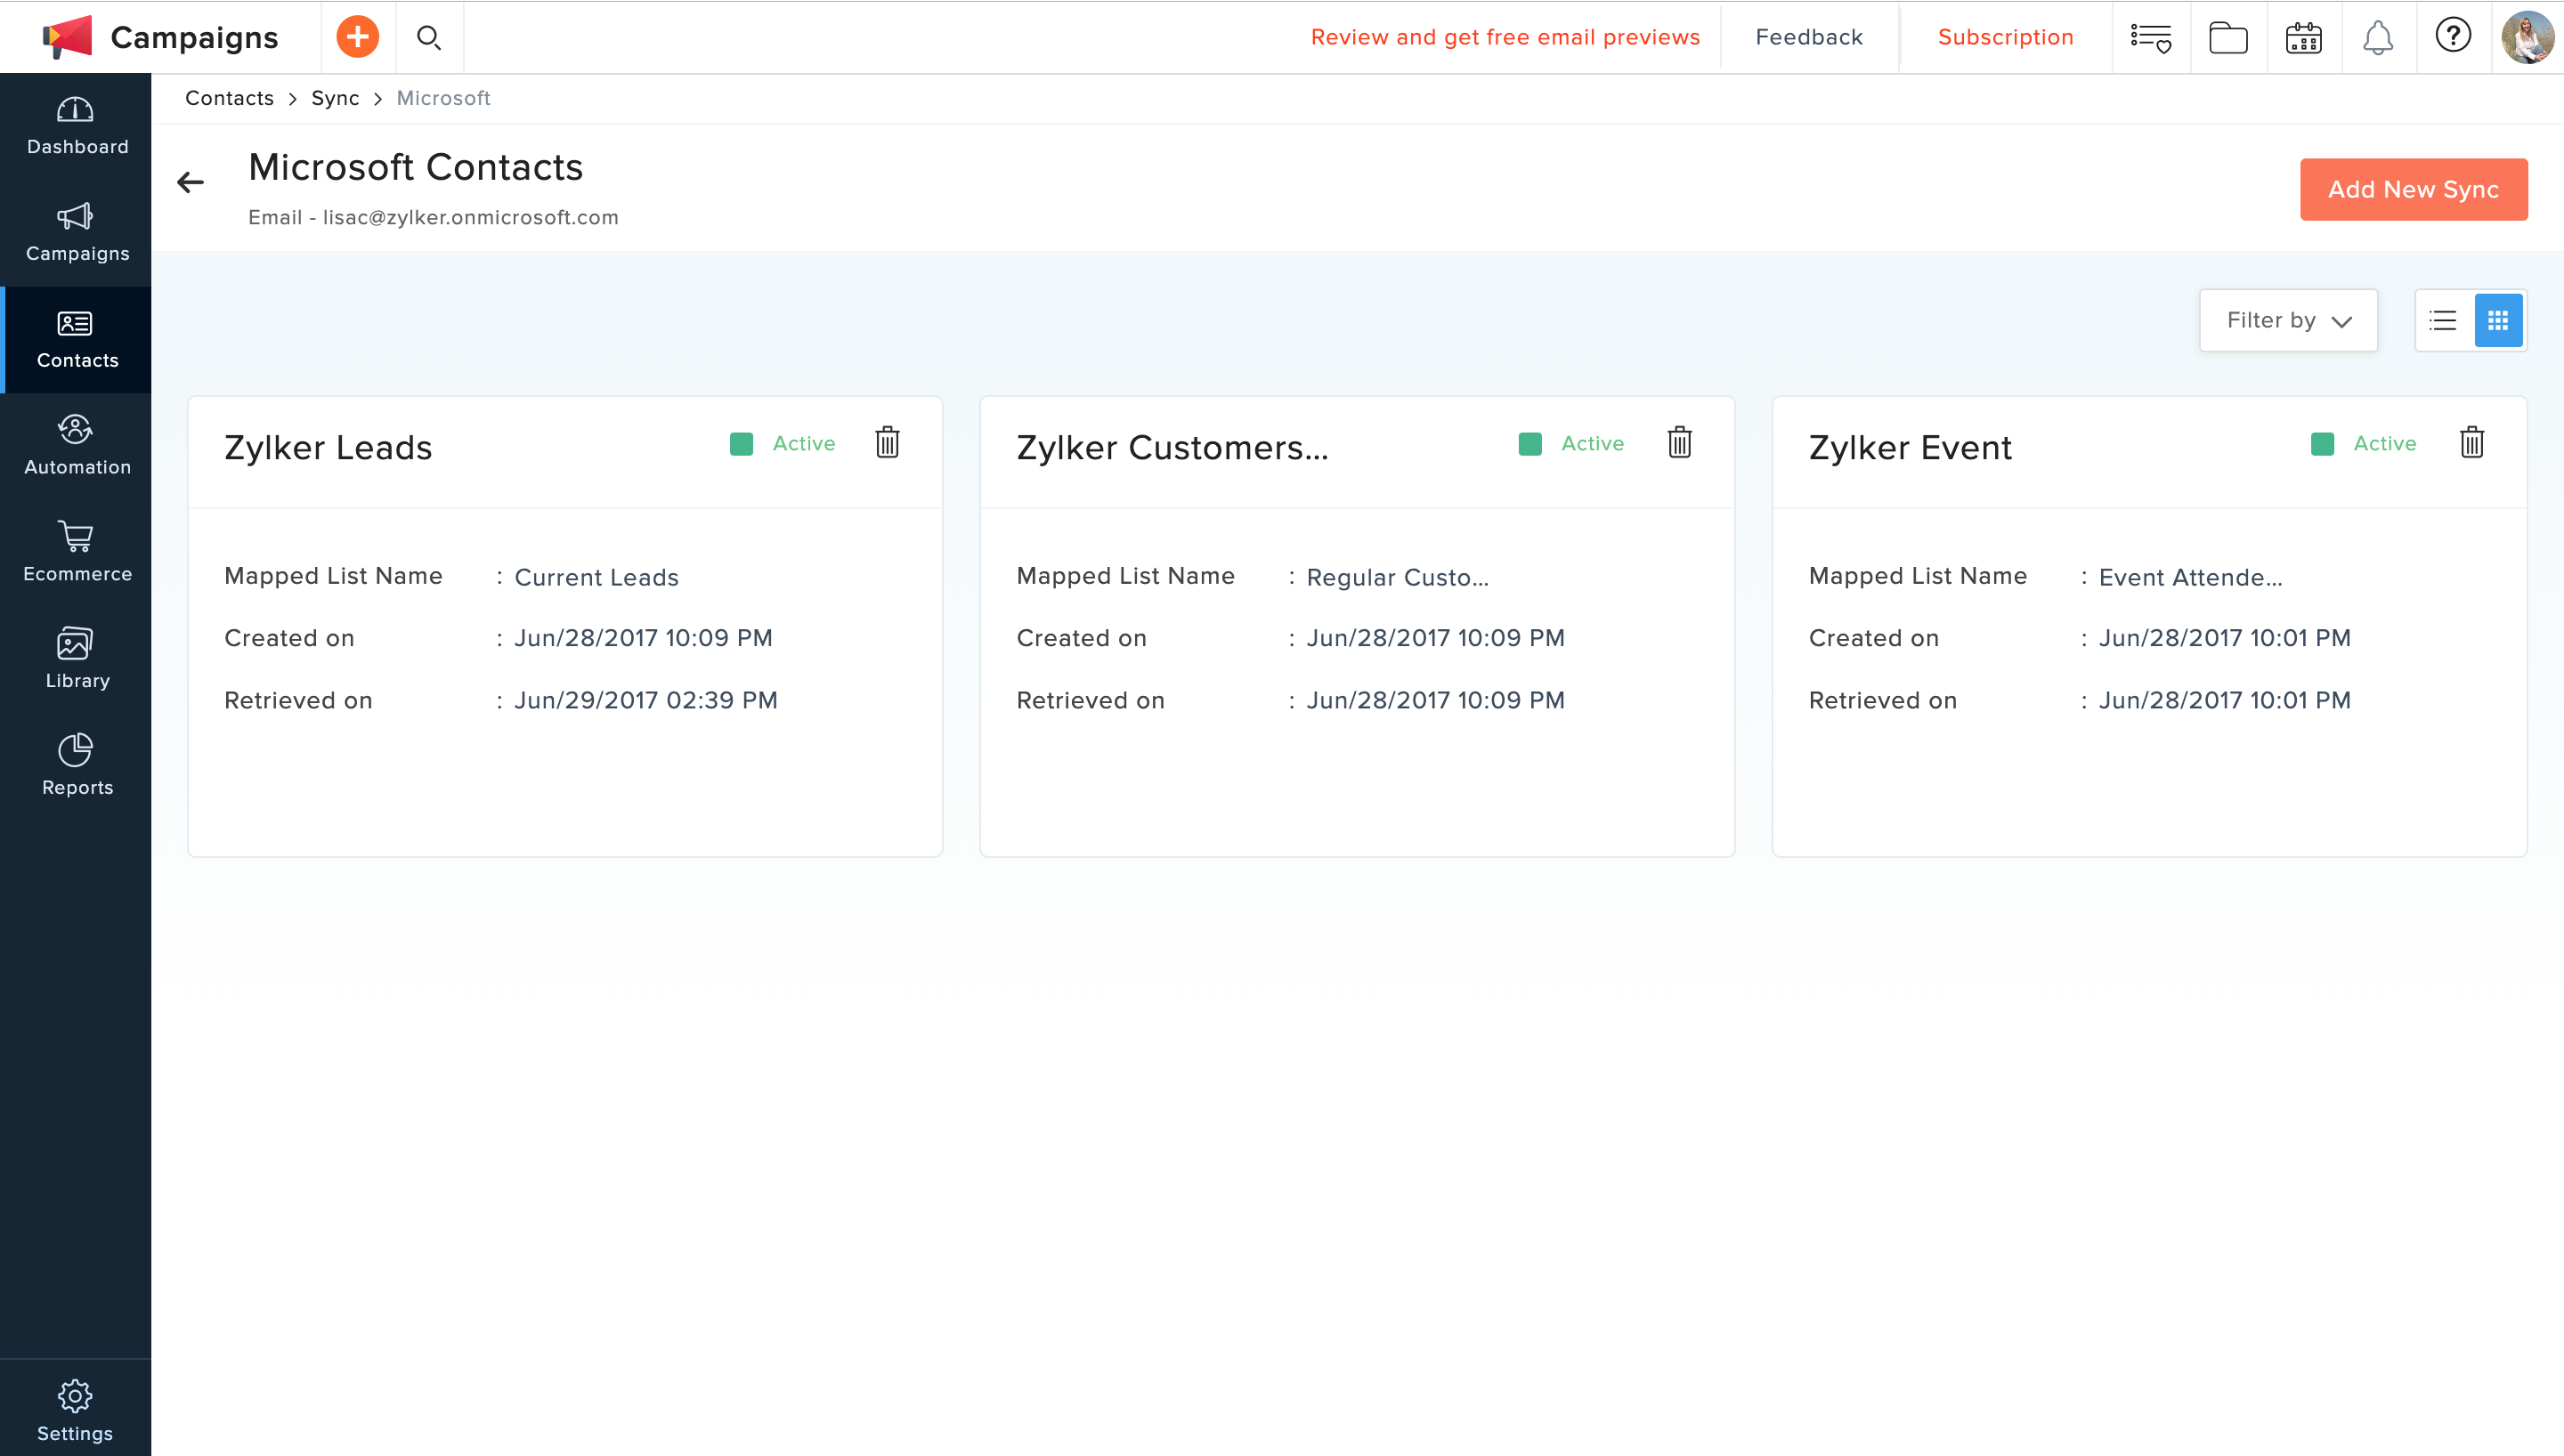Screen dimensions: 2564x1456
Task: Click the search magnifier icon
Action: [429, 38]
